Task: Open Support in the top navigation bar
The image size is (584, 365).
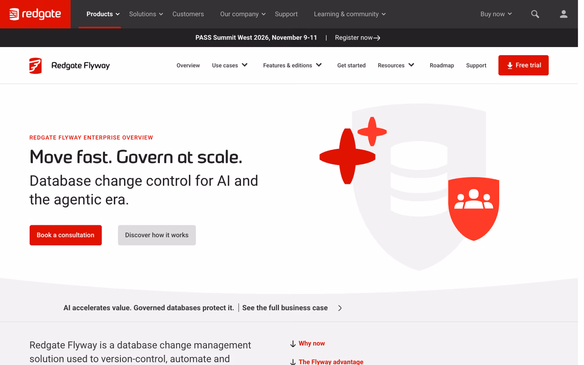Action: 286,14
